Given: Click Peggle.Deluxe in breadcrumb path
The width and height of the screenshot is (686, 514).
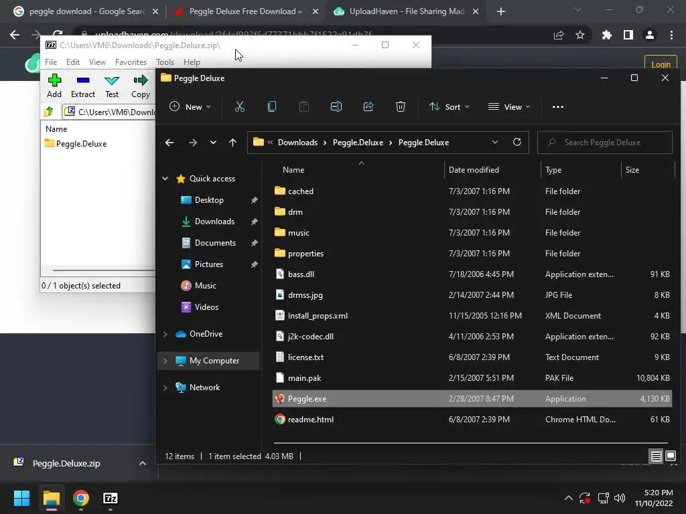Looking at the screenshot, I should tap(358, 143).
